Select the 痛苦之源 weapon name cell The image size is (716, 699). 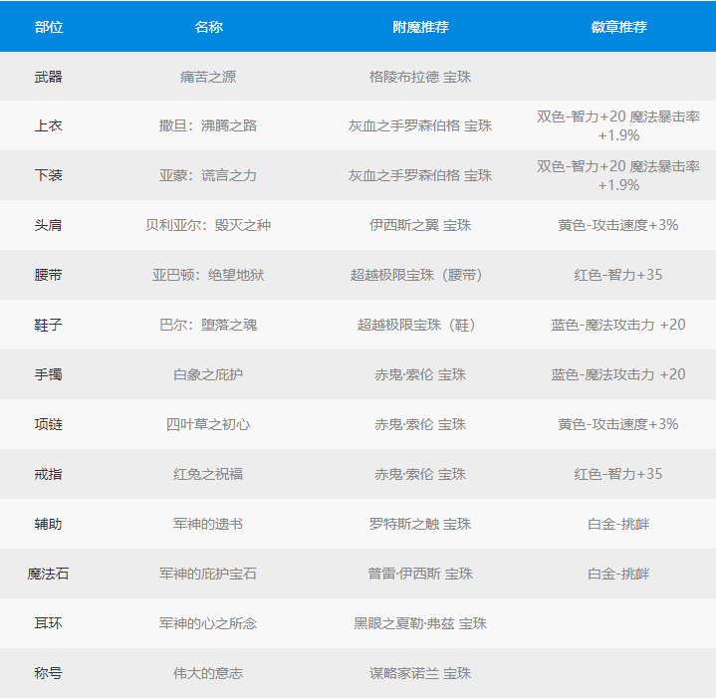coord(208,77)
